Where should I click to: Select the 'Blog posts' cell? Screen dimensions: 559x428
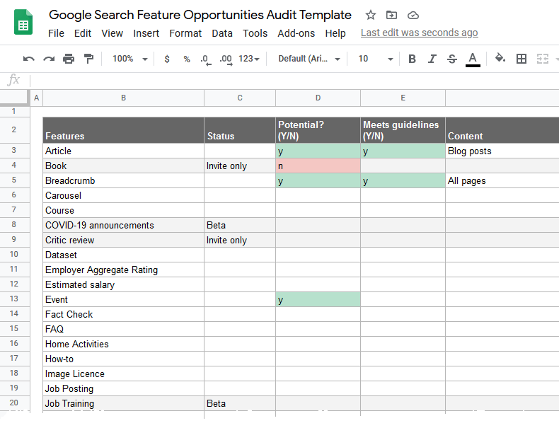pyautogui.click(x=502, y=151)
